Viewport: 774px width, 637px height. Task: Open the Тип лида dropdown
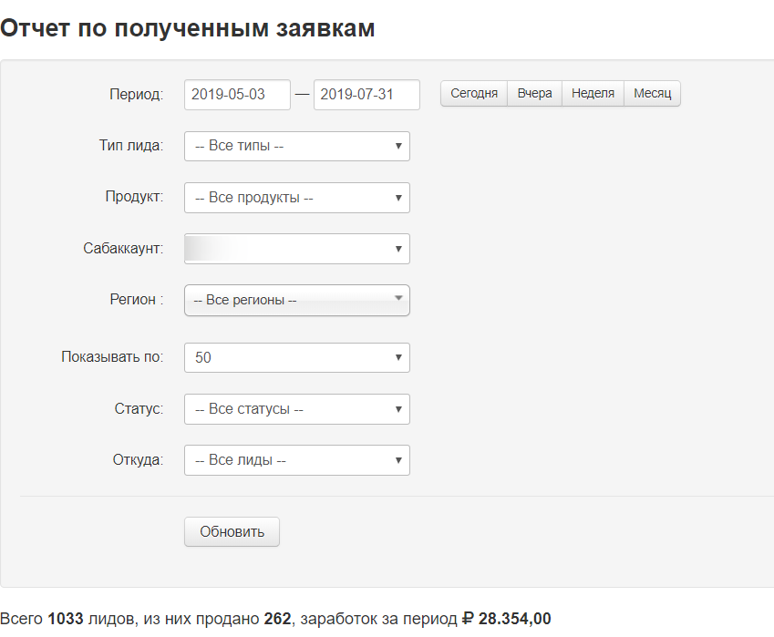coord(296,146)
